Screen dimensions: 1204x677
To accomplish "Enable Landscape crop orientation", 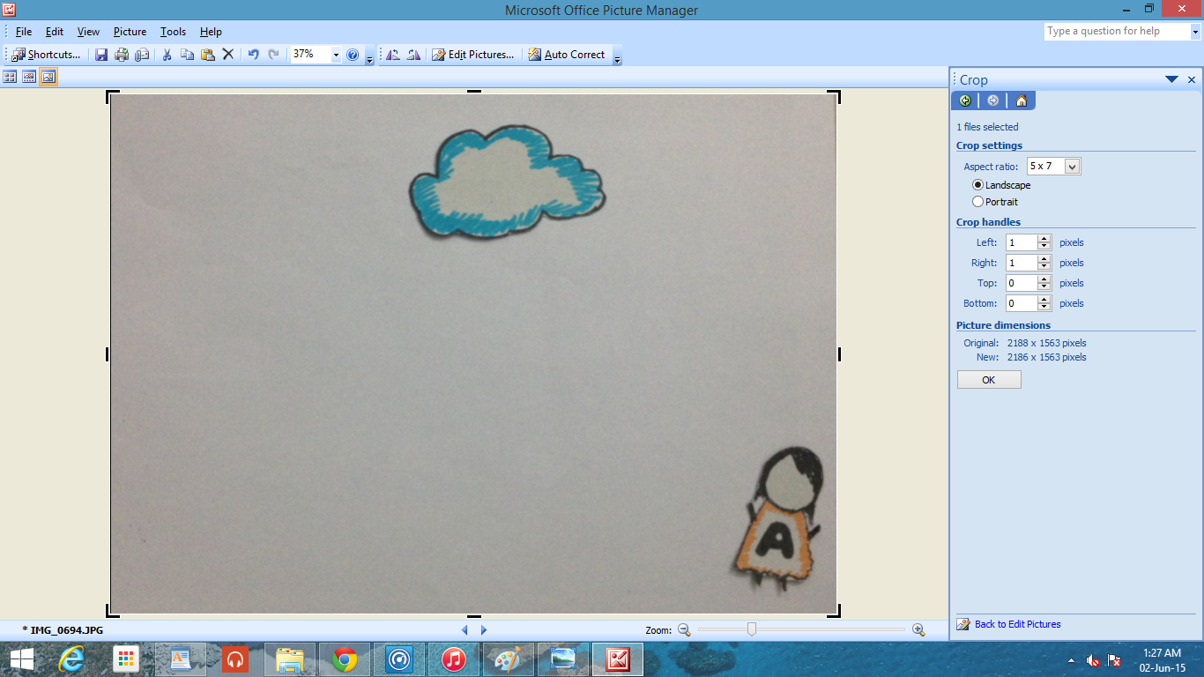I will point(978,185).
